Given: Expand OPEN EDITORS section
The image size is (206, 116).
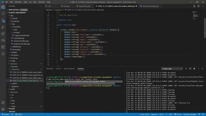Looking at the screenshot, I should click(14, 10).
